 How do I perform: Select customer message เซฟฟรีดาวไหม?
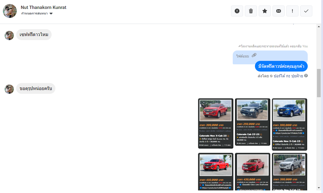[34, 35]
